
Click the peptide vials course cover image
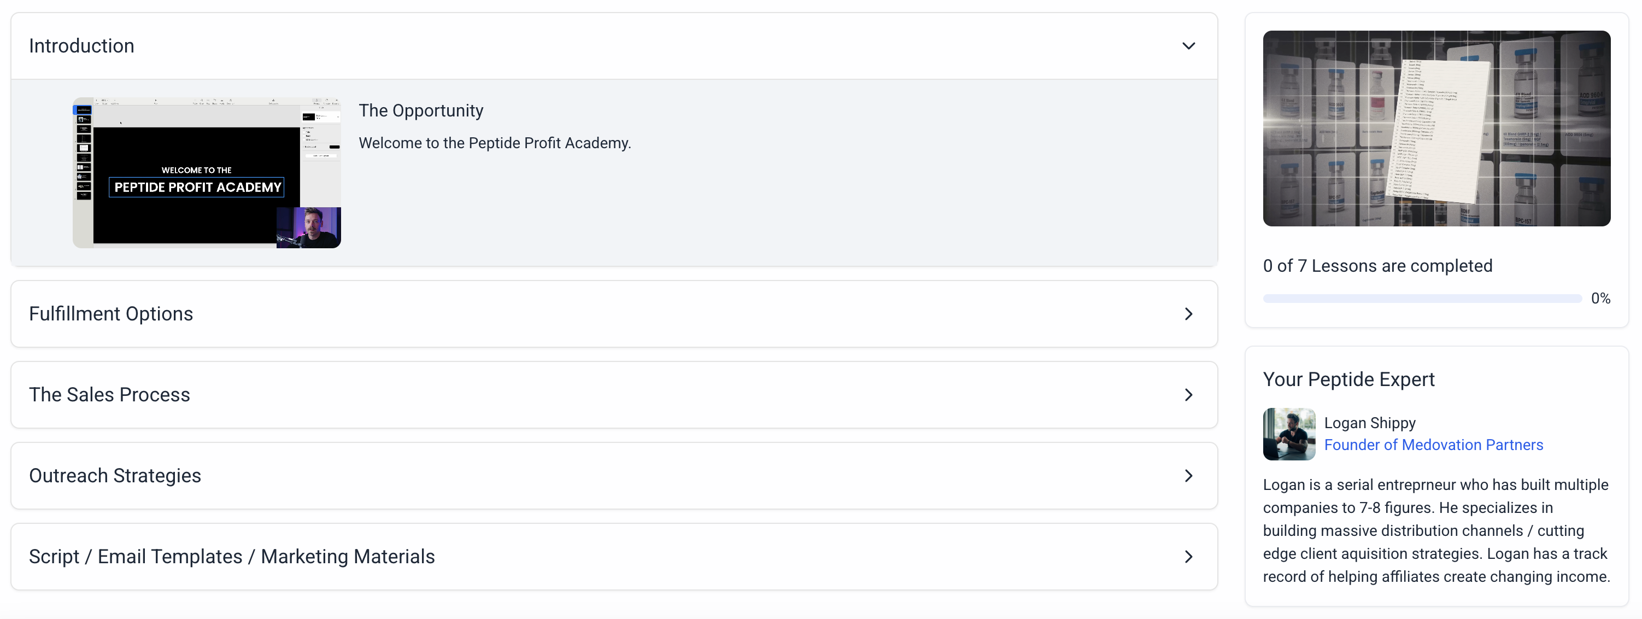tap(1436, 128)
